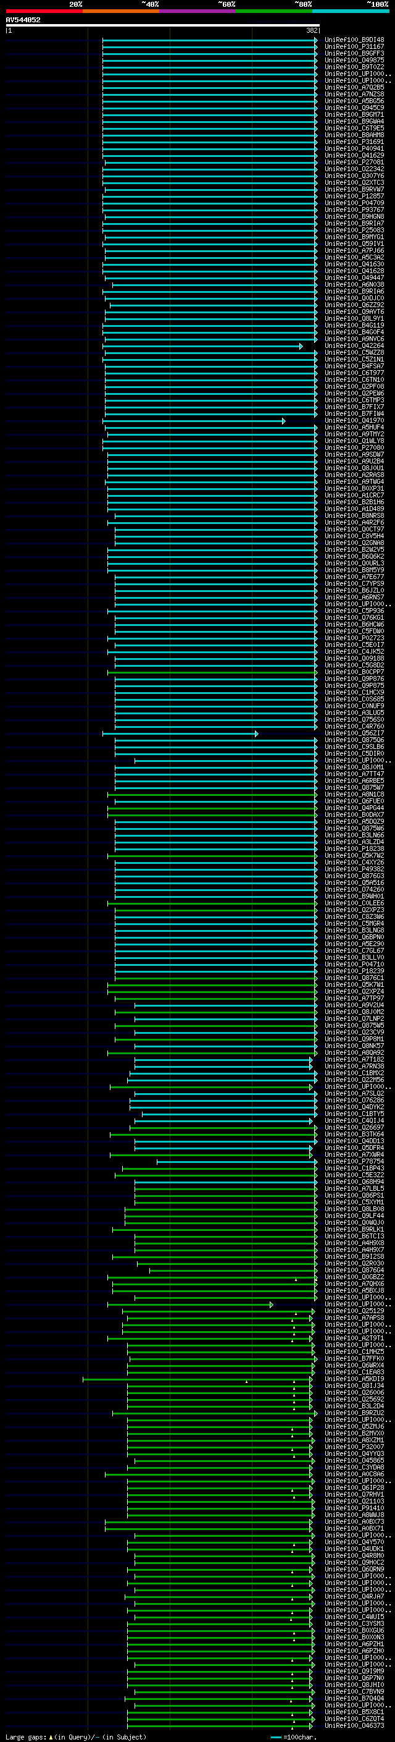This screenshot has width=395, height=1742.
Task: Select the UniRef100_C7YPS9 hit
Action: point(354,583)
